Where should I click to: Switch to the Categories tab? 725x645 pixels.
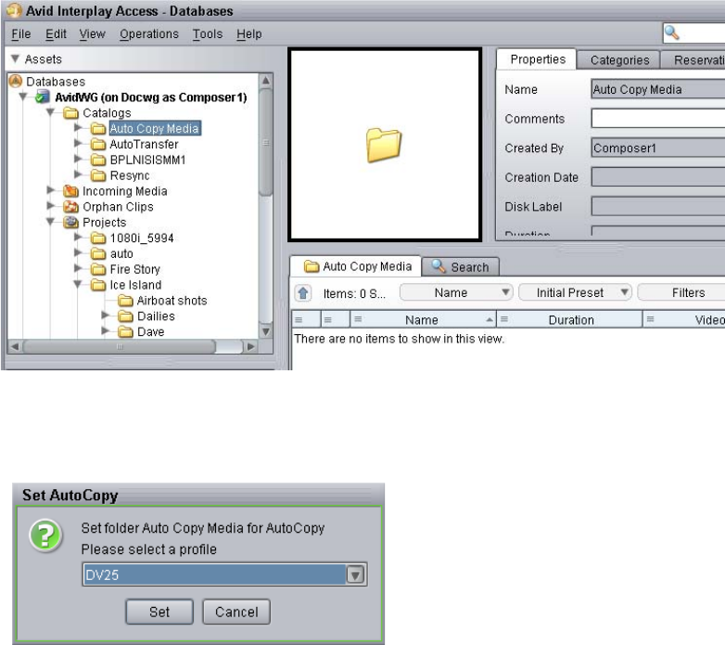[x=619, y=60]
